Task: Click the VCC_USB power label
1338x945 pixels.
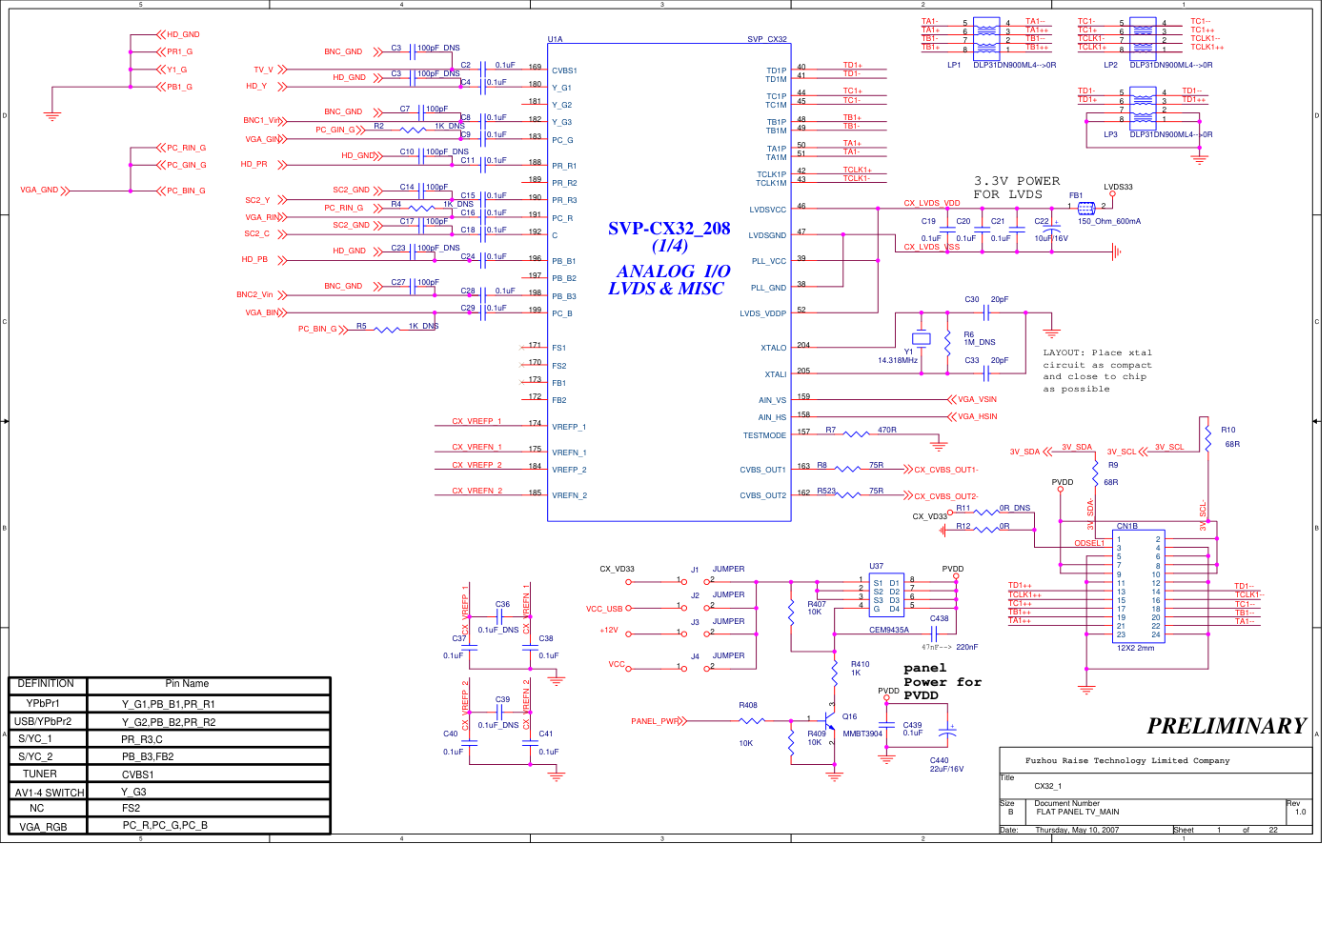Action: (604, 609)
